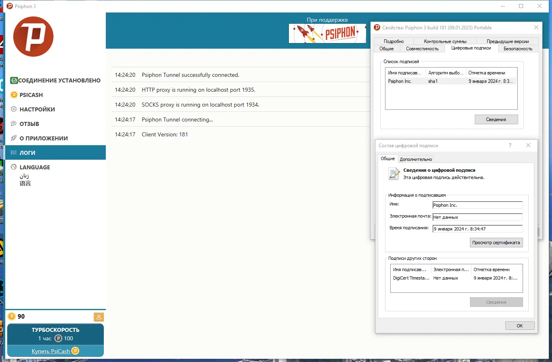Viewport: 552px width, 362px height.
Task: Click the feedback speech bubble icon
Action: pos(14,124)
